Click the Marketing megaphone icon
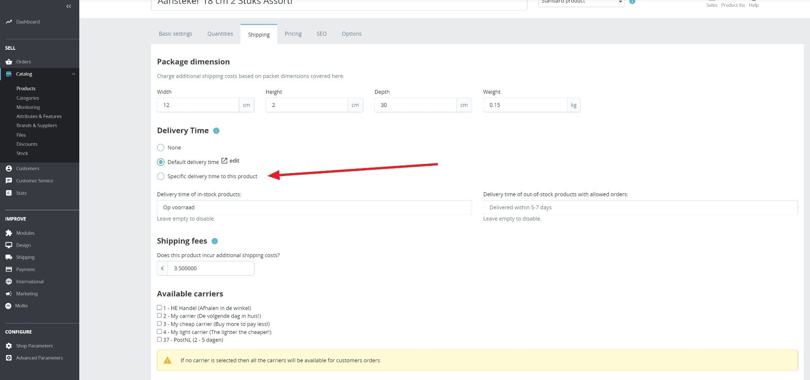This screenshot has width=810, height=380. [8, 294]
